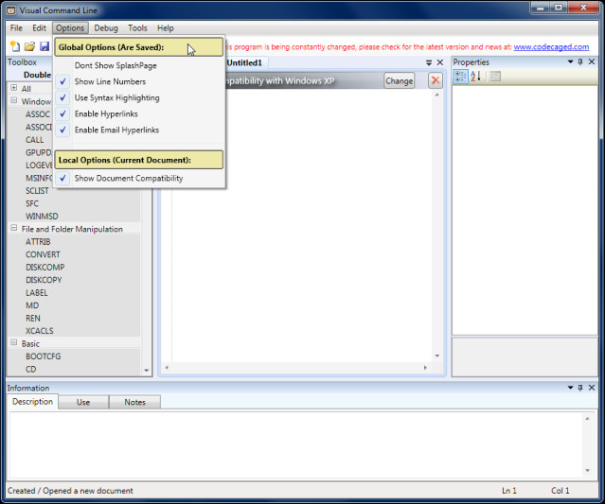
Task: Close the Information panel
Action: [x=592, y=388]
